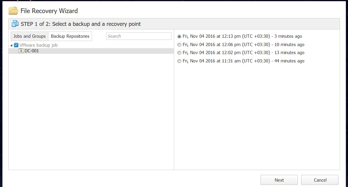Click the '44 minutes ago' recovery point text
This screenshot has height=187, width=348.
(x=289, y=61)
